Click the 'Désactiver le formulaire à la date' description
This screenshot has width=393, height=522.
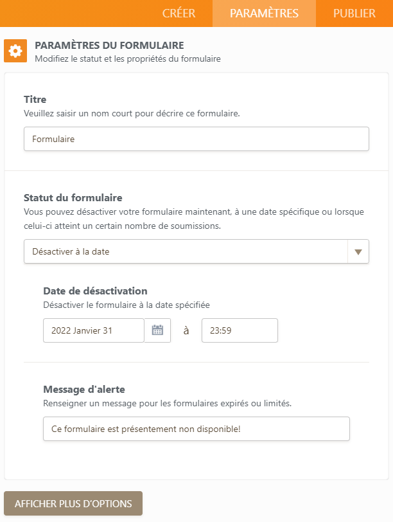127,305
